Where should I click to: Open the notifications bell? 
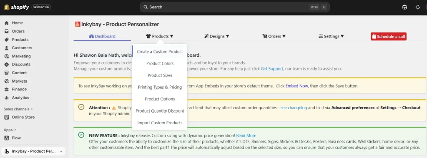click(x=417, y=8)
